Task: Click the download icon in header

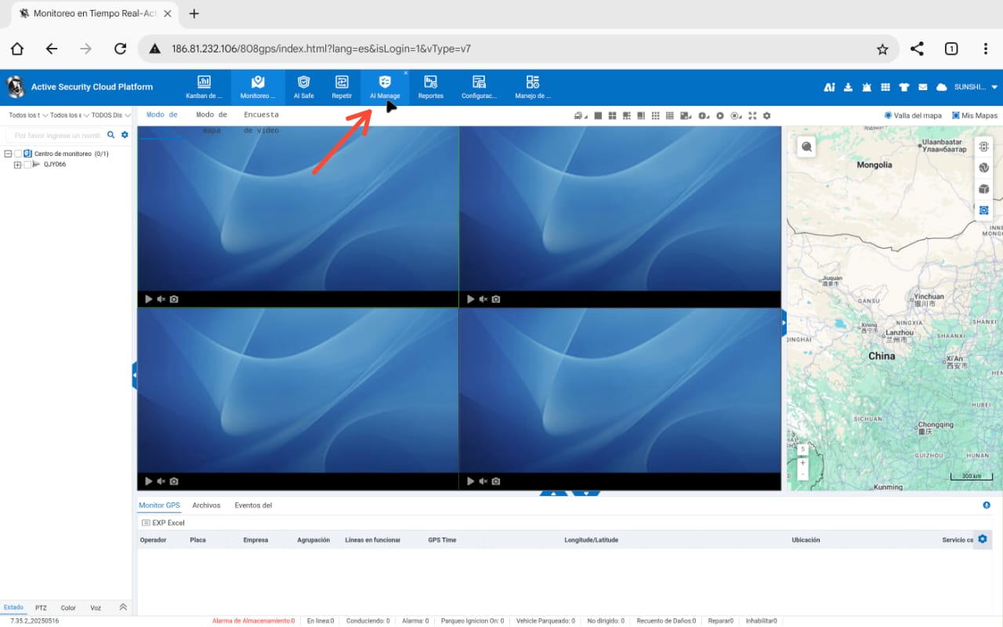Action: pos(848,87)
